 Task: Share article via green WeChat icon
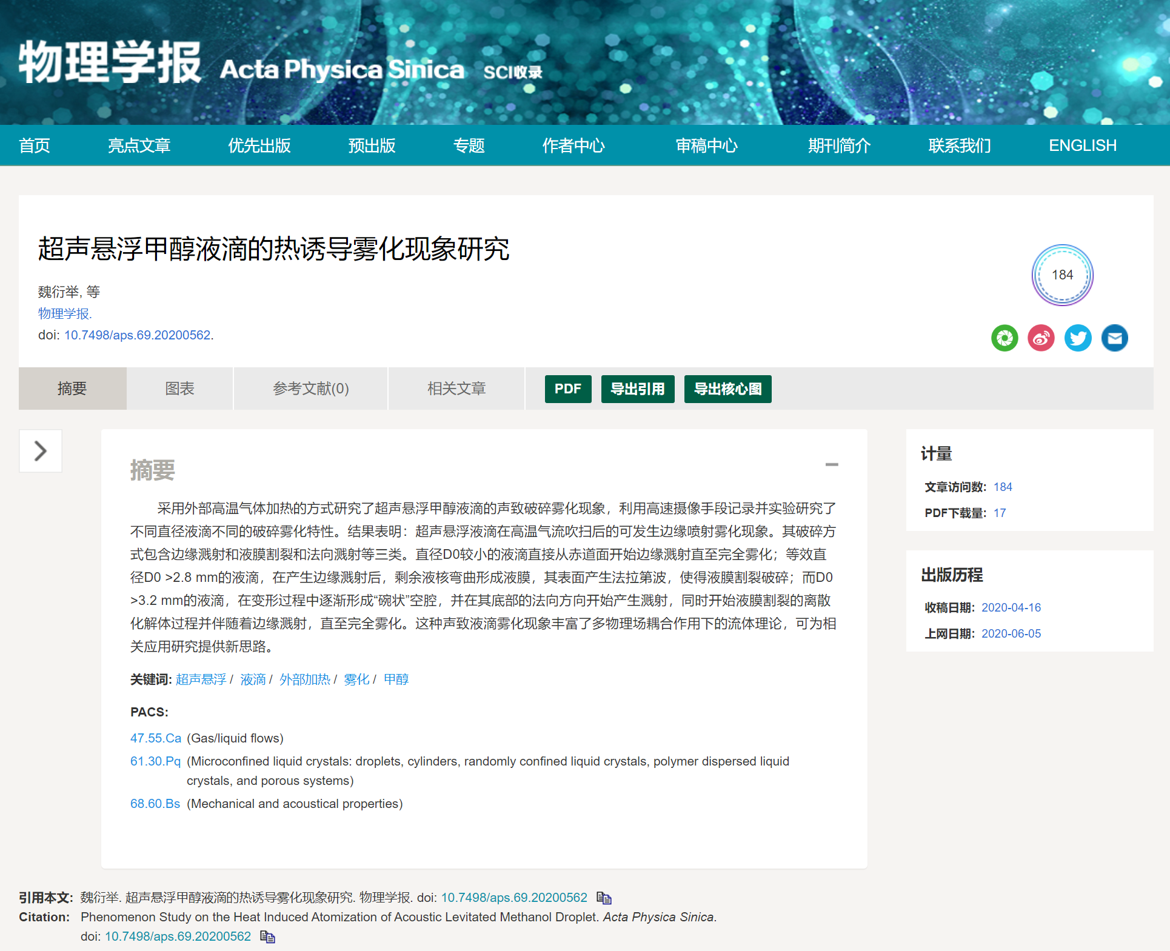(x=1005, y=338)
